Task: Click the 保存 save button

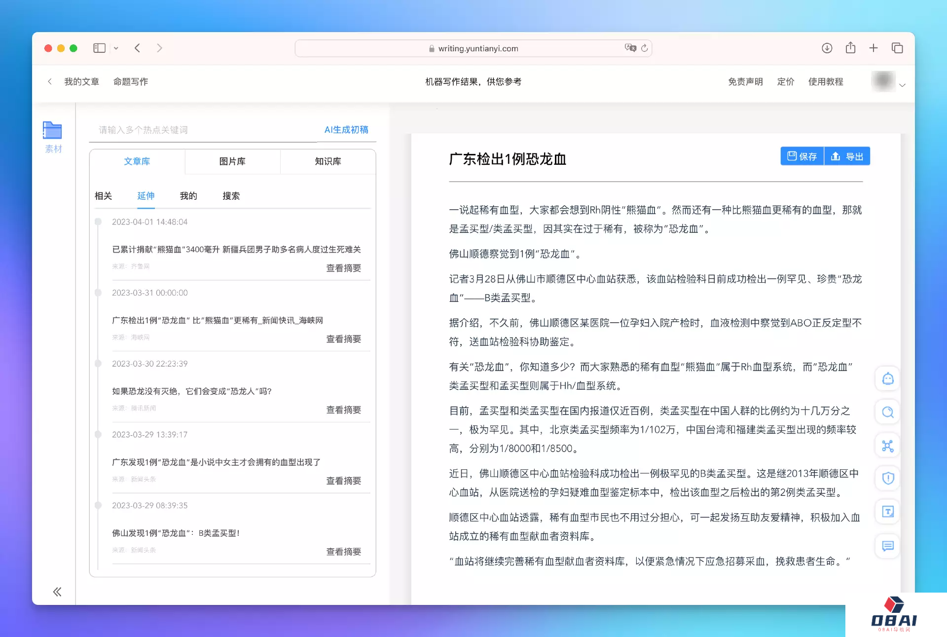Action: (802, 156)
